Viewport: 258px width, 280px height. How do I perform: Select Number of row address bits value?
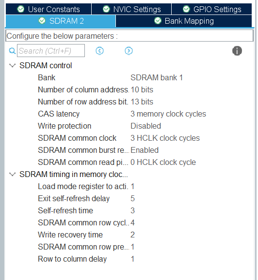pyautogui.click(x=142, y=102)
